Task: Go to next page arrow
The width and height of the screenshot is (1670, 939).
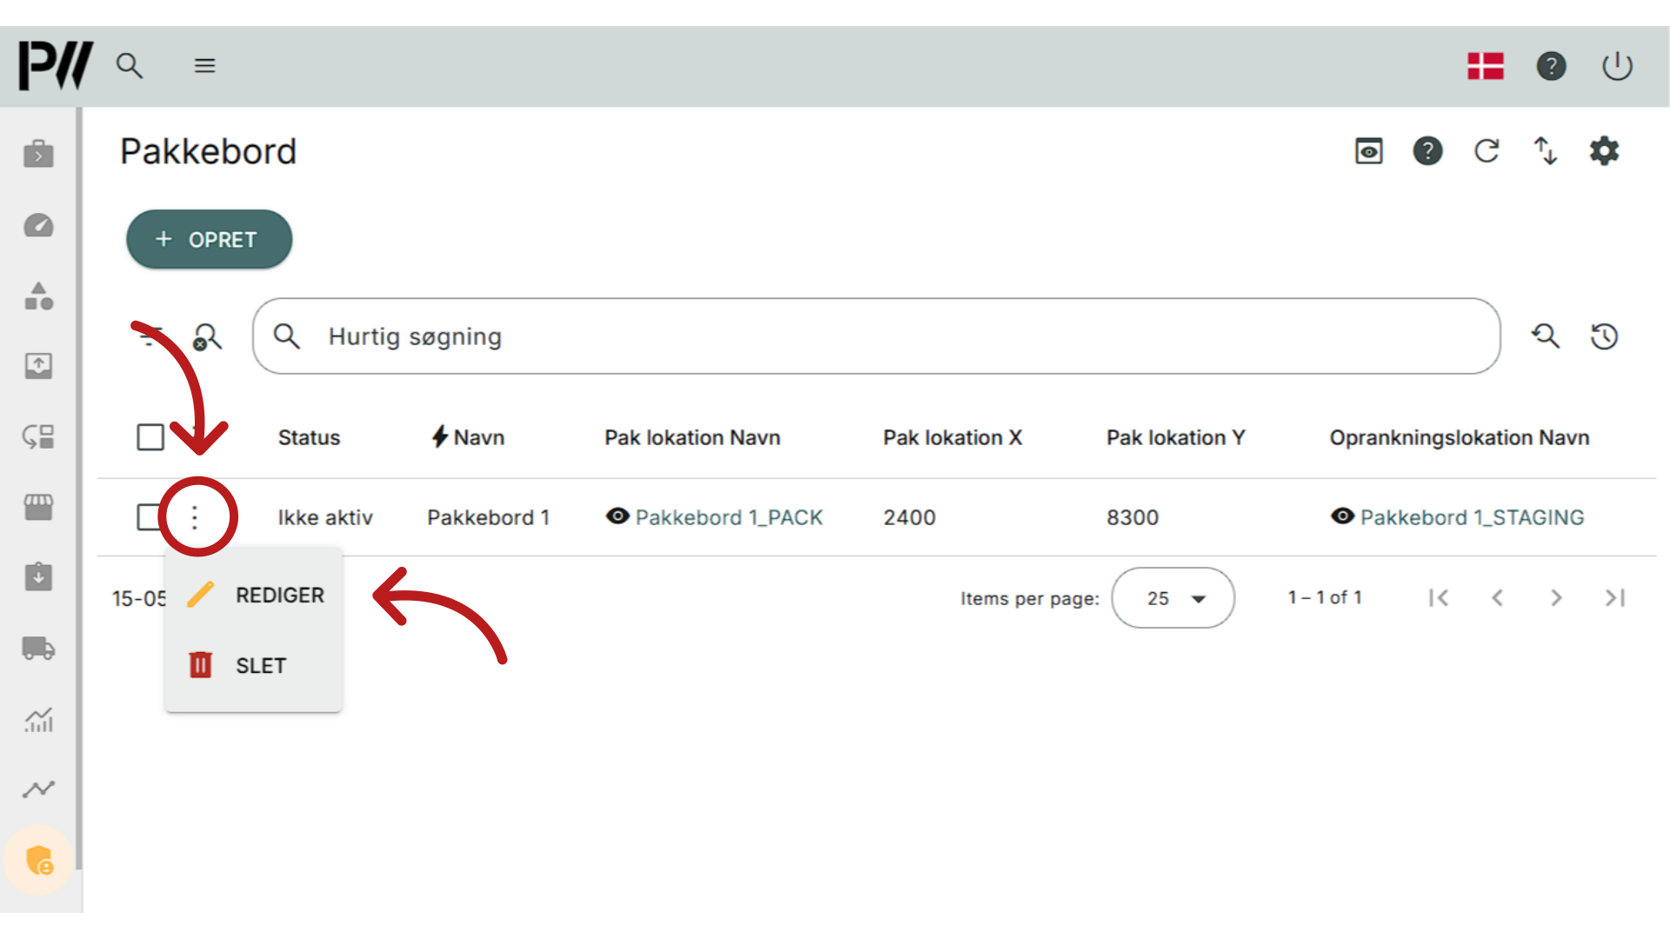Action: (x=1556, y=598)
